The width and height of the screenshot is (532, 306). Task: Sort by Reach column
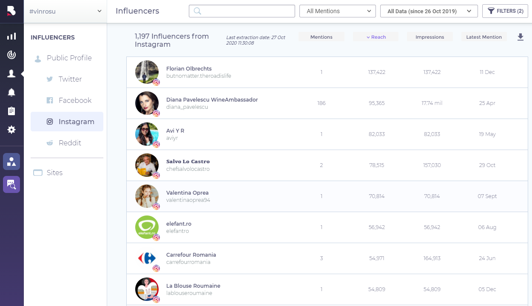click(376, 37)
